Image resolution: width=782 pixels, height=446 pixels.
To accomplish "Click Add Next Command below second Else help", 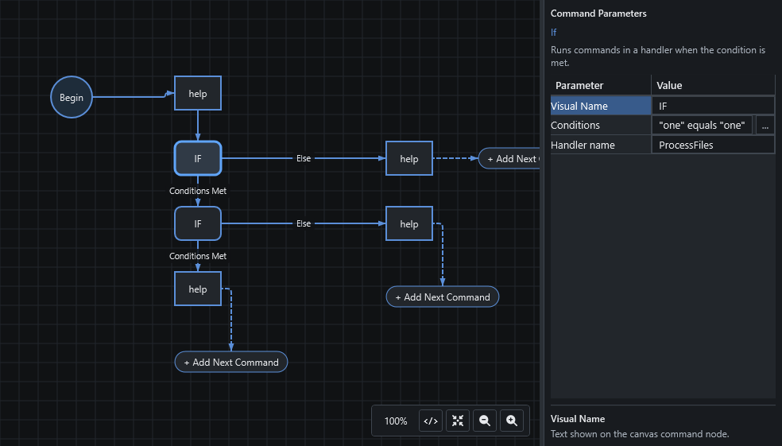I will click(443, 297).
